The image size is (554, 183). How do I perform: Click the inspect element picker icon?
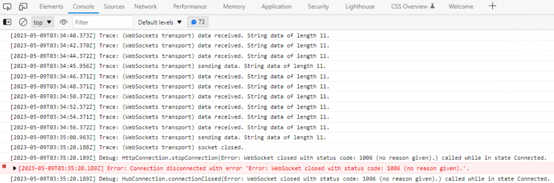pyautogui.click(x=7, y=6)
